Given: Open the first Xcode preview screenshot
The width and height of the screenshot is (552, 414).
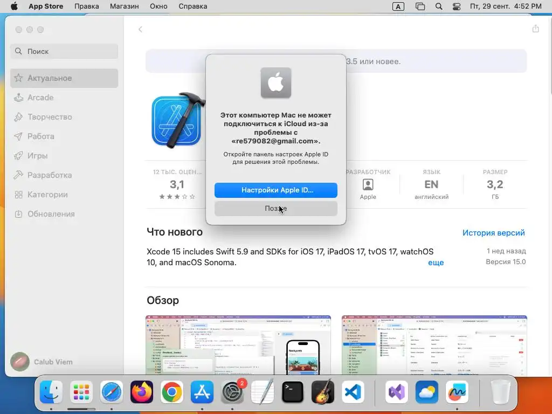Looking at the screenshot, I should click(x=238, y=345).
